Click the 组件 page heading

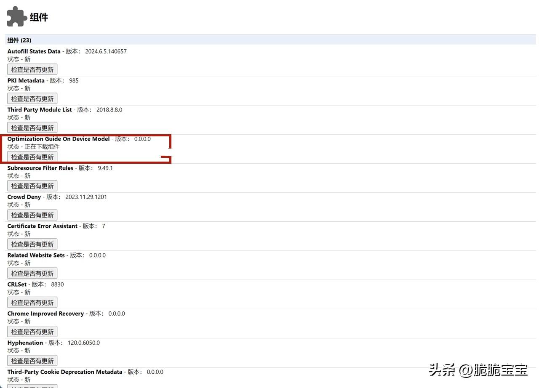[x=39, y=17]
